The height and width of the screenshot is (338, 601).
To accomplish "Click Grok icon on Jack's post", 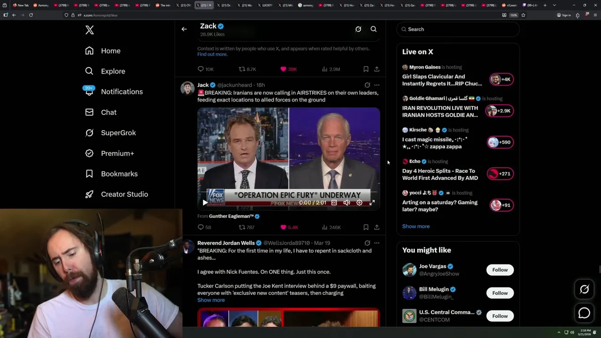I will coord(367,85).
